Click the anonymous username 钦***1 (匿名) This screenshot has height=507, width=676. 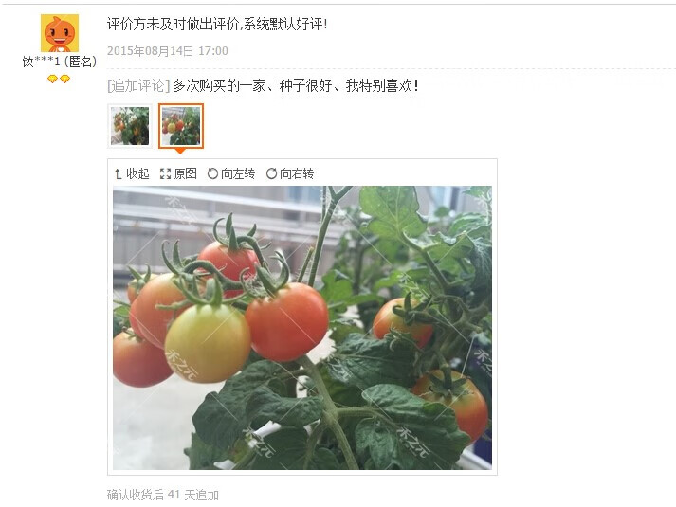coord(60,62)
